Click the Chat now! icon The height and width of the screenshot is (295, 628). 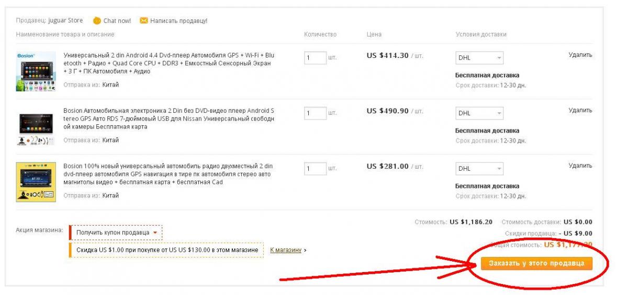[x=97, y=21]
